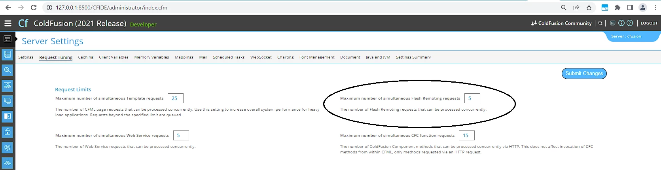Screen dimensions: 661x170
Task: Edit the simultaneous CFC function requests field
Action: click(x=467, y=136)
